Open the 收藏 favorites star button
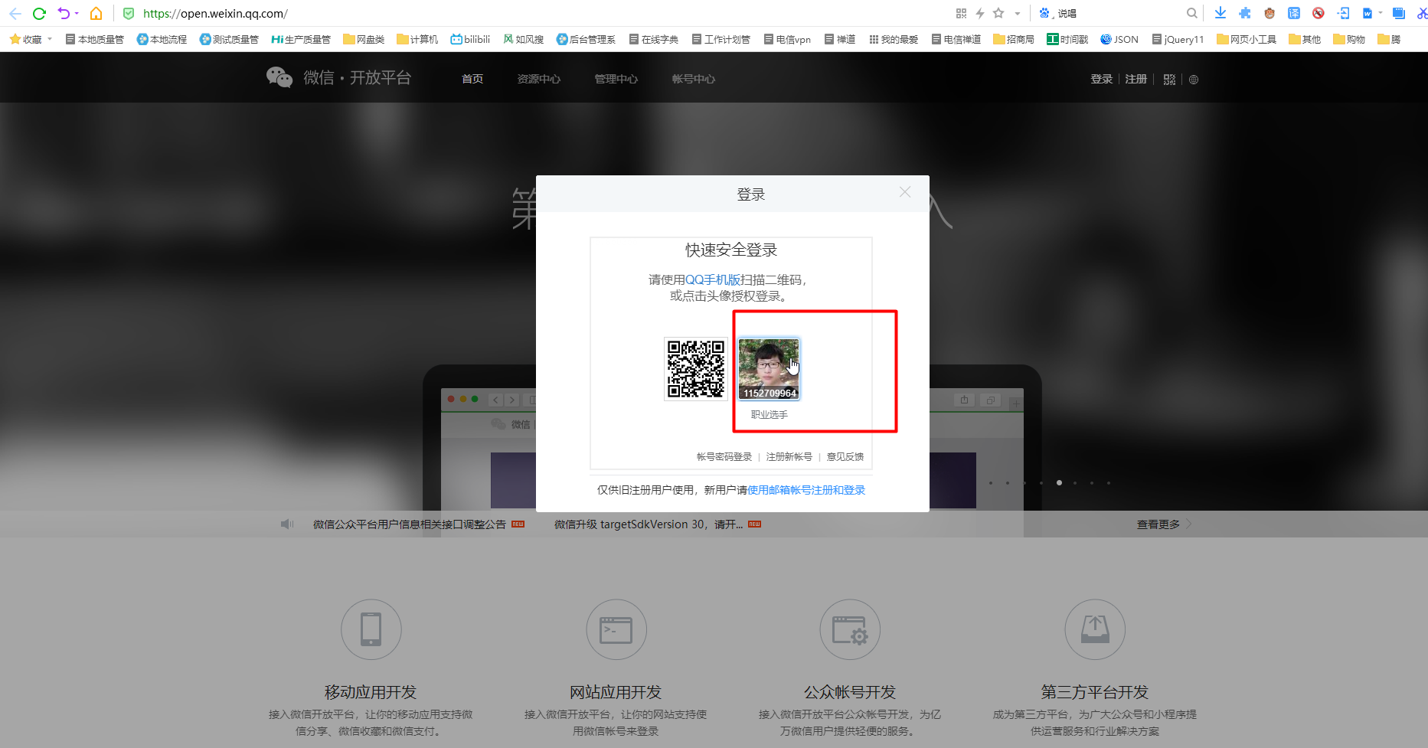Screen dimensions: 1428x748 coord(26,39)
